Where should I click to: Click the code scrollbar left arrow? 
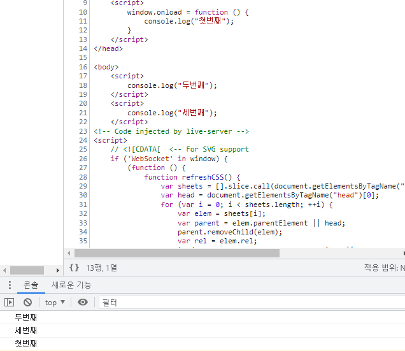69,253
